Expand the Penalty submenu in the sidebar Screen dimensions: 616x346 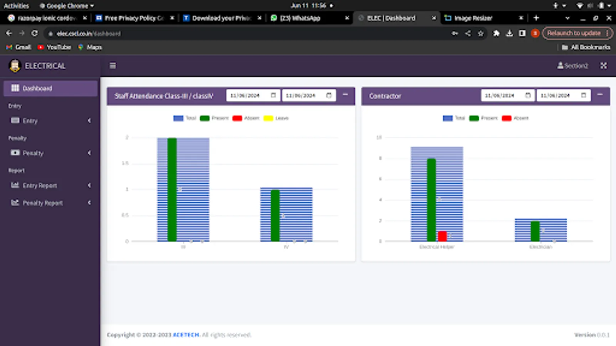[50, 153]
